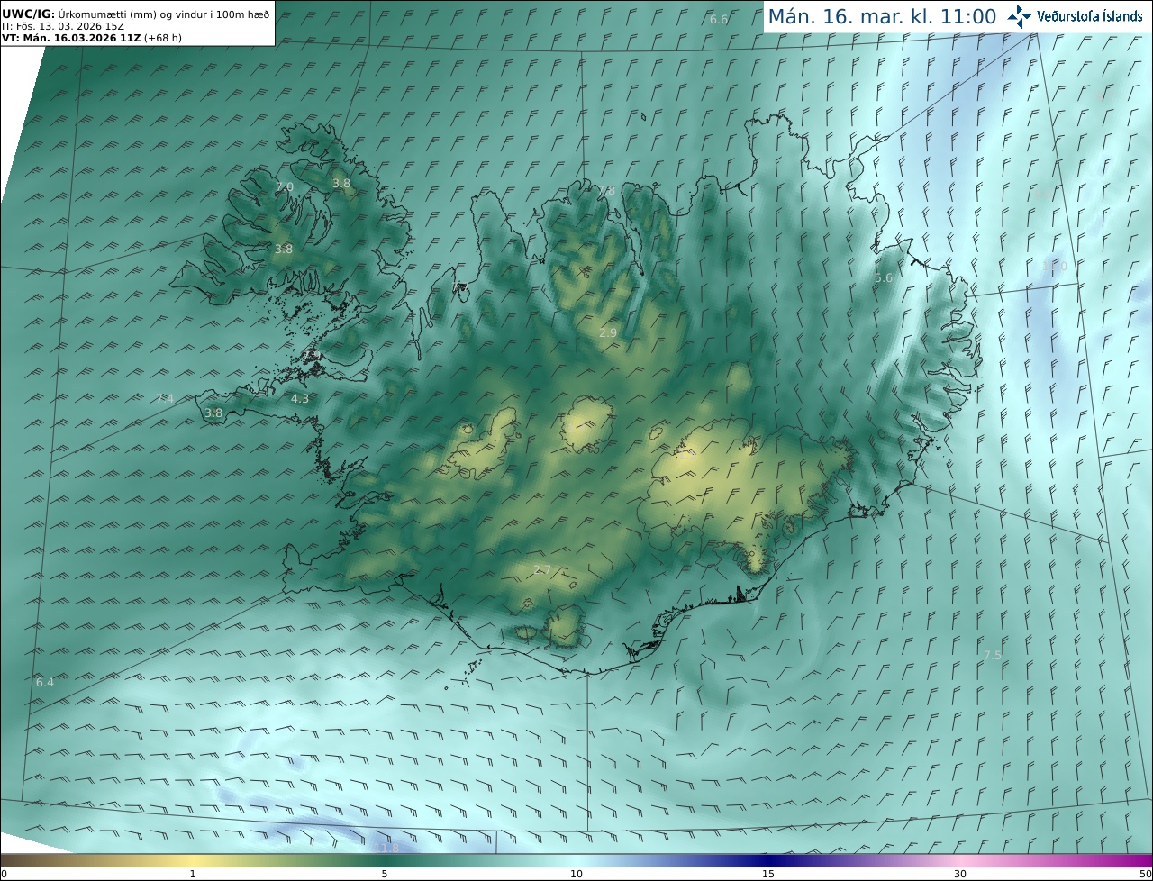
Task: Click the 6.4 value near the left edge
Action: (45, 682)
